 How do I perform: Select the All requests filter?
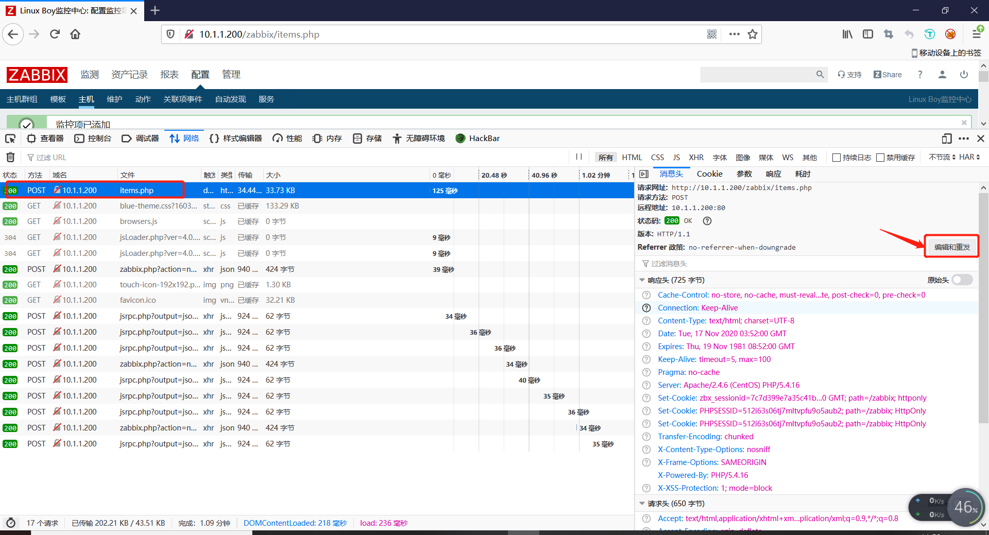click(x=606, y=158)
